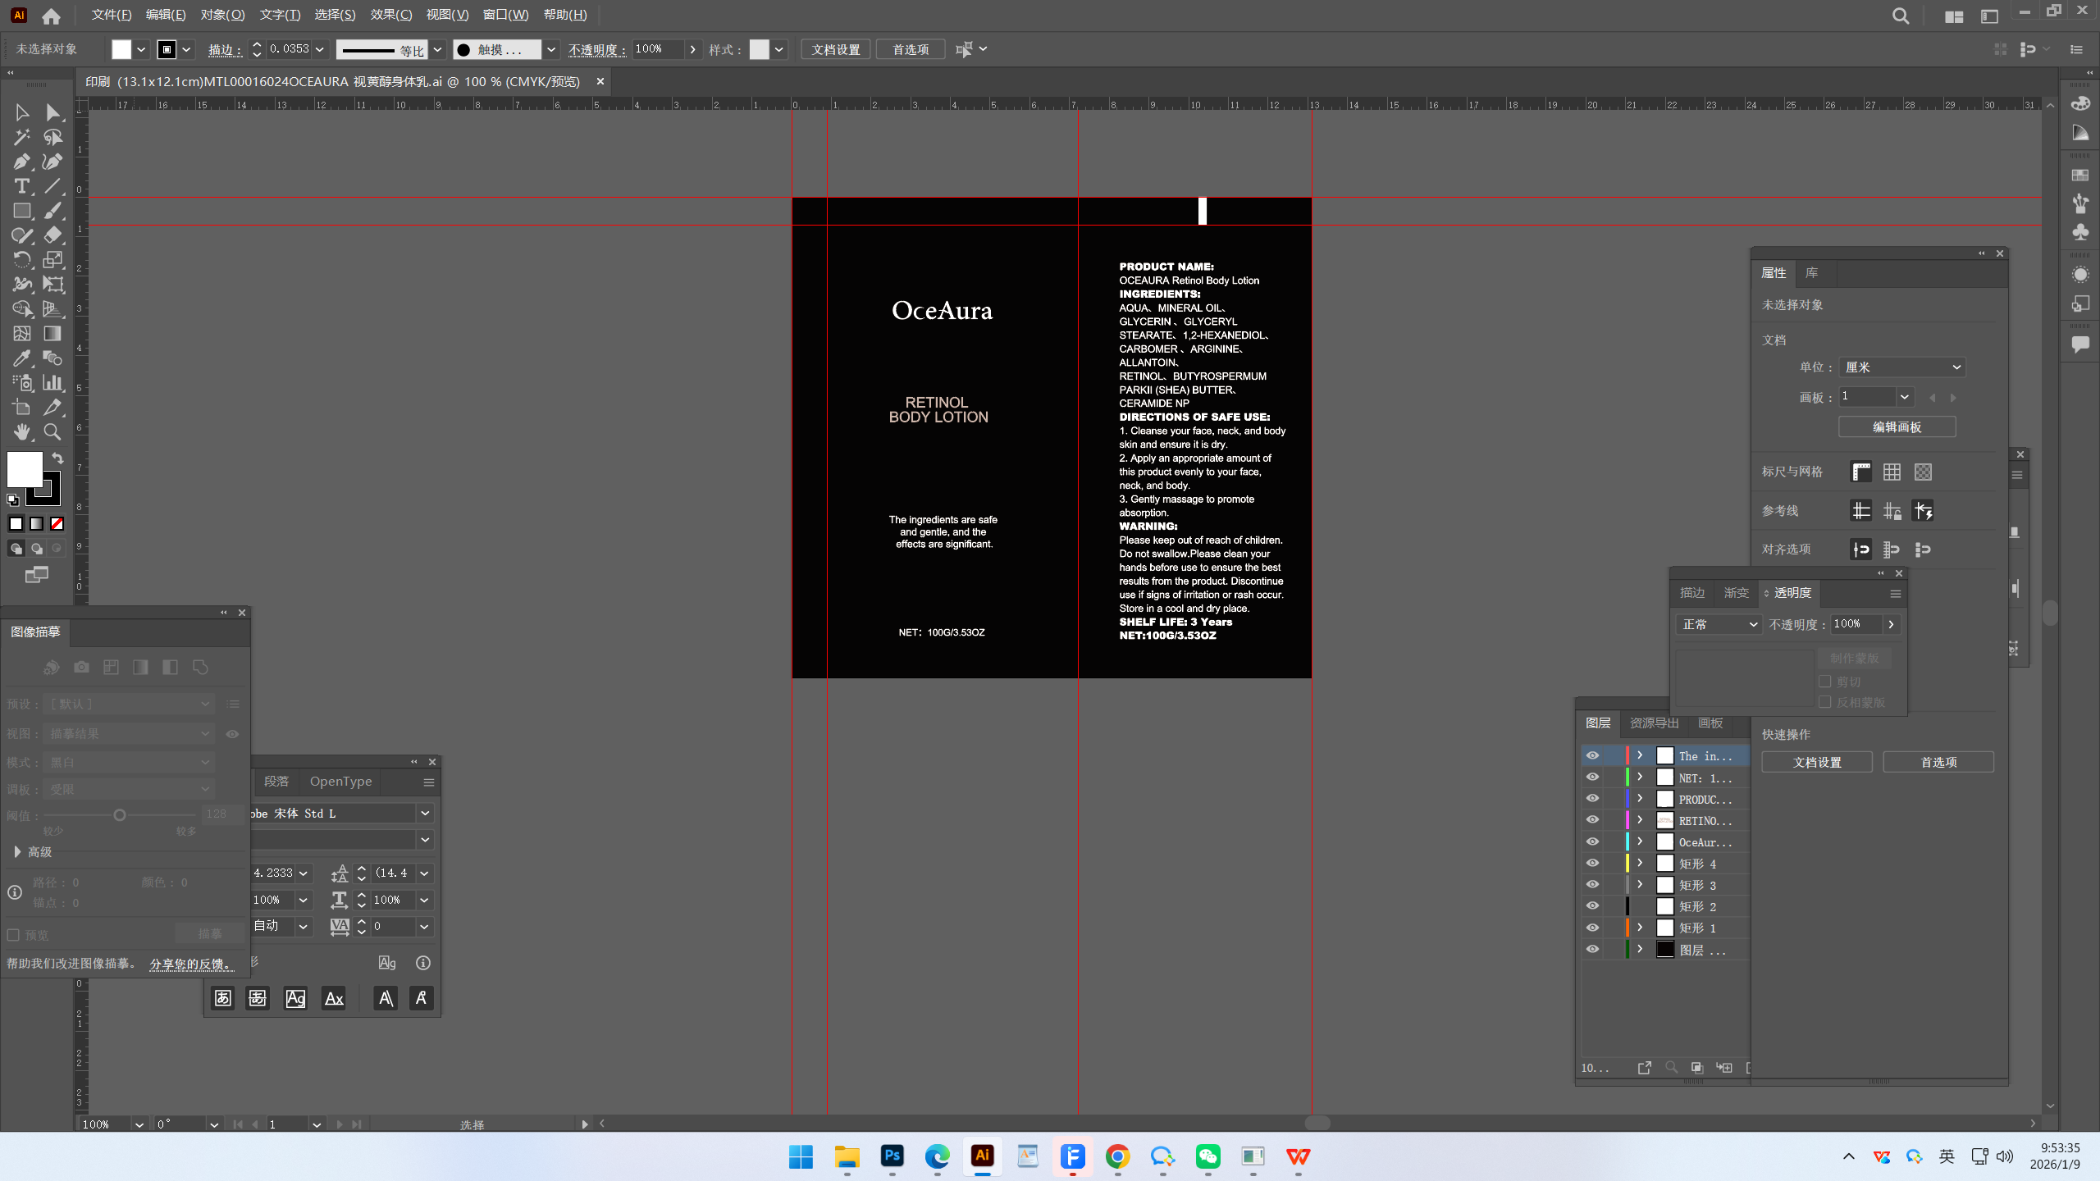Open WeChat from the taskbar
This screenshot has width=2100, height=1181.
tap(1207, 1156)
